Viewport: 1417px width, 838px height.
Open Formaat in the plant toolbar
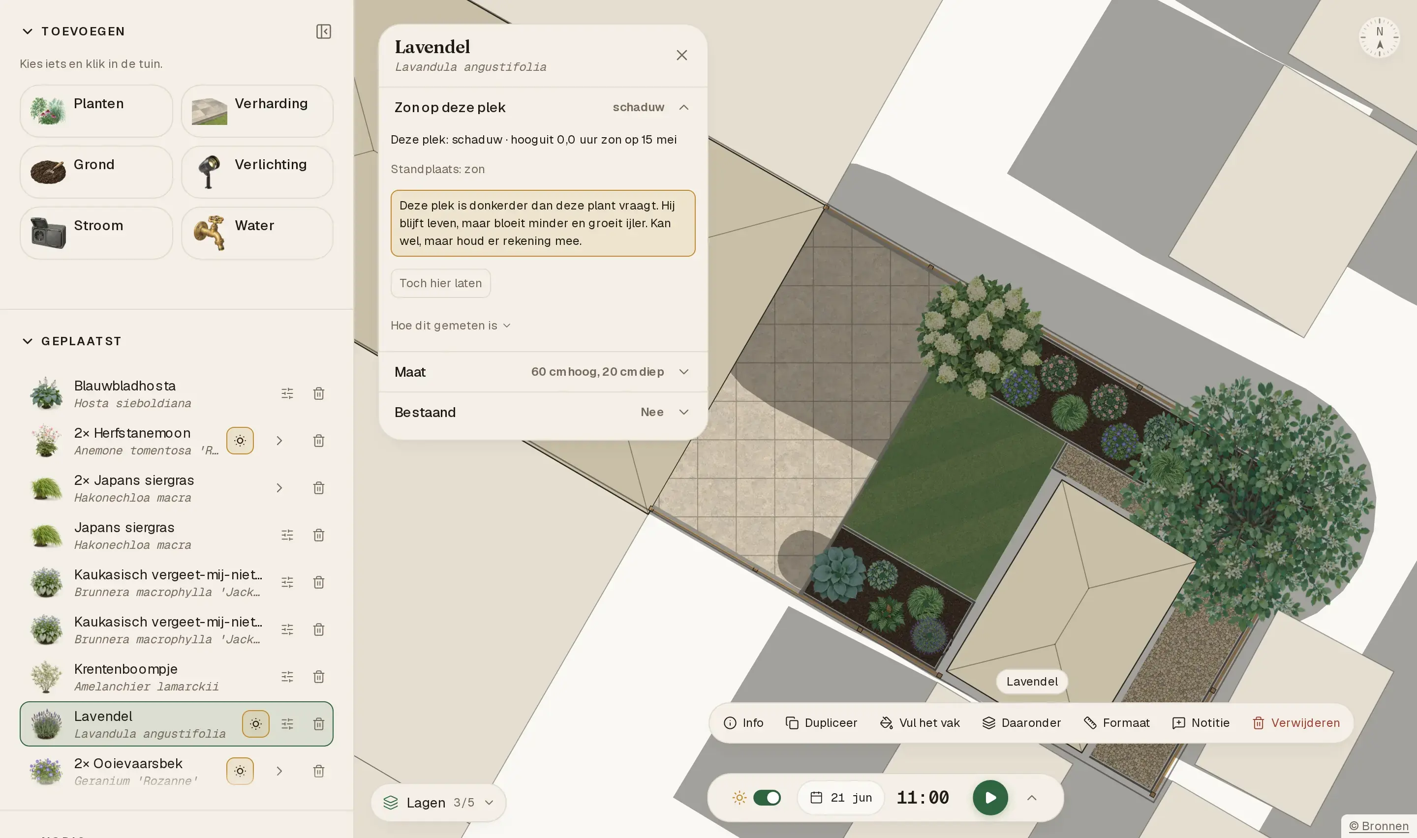coord(1116,723)
